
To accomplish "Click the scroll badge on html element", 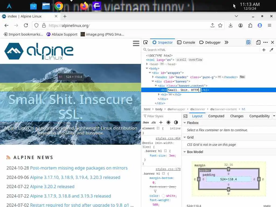I will coord(181,60).
